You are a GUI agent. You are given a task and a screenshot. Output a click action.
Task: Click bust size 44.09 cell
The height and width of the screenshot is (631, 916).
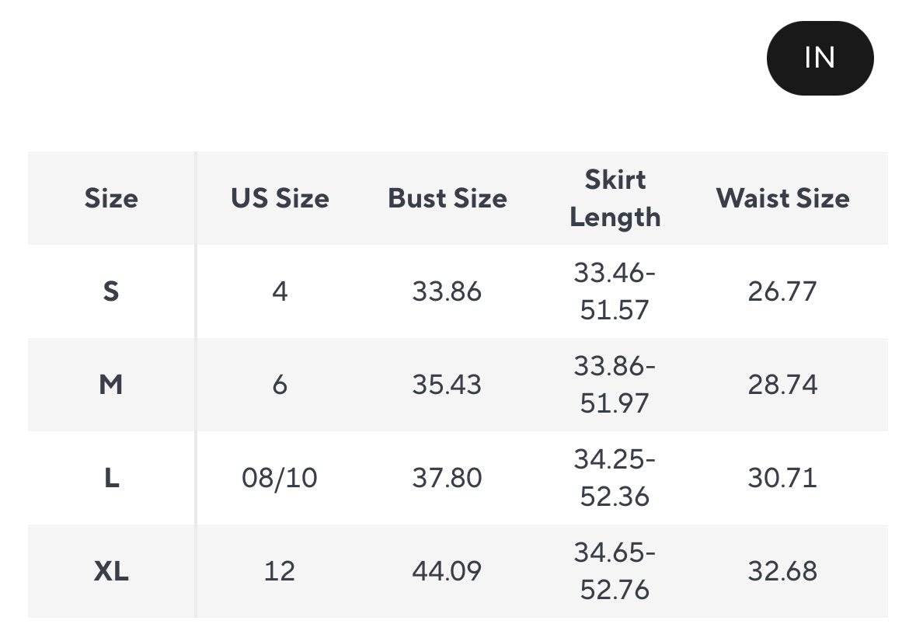(x=447, y=571)
